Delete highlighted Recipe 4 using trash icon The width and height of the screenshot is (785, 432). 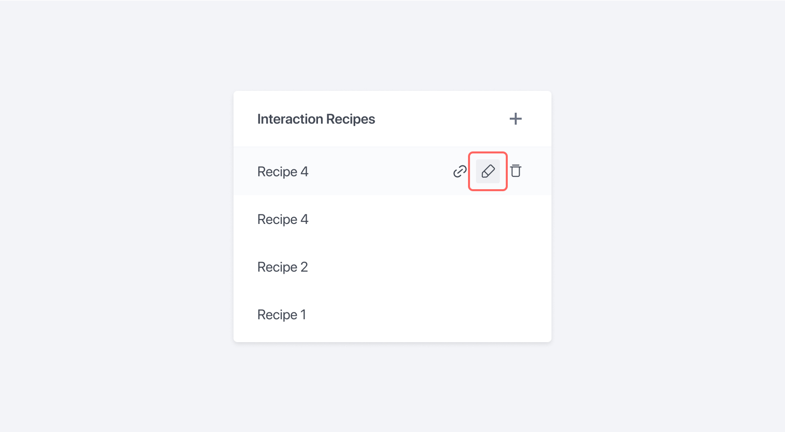click(x=516, y=171)
